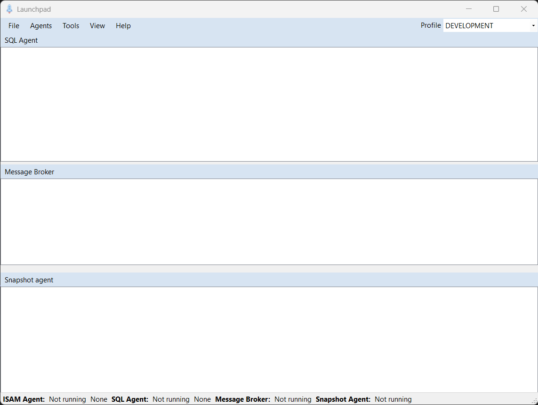Click Not running next to SQL Agent
This screenshot has height=405, width=538.
click(171, 399)
